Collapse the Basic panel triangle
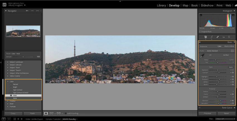Image resolution: width=237 pixels, height=121 pixels. (x=234, y=42)
